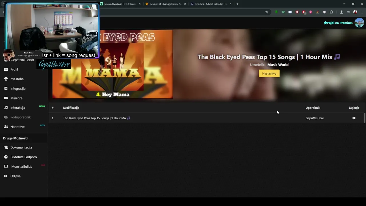Open Dokumentacija link
This screenshot has width=366, height=206.
(x=21, y=147)
